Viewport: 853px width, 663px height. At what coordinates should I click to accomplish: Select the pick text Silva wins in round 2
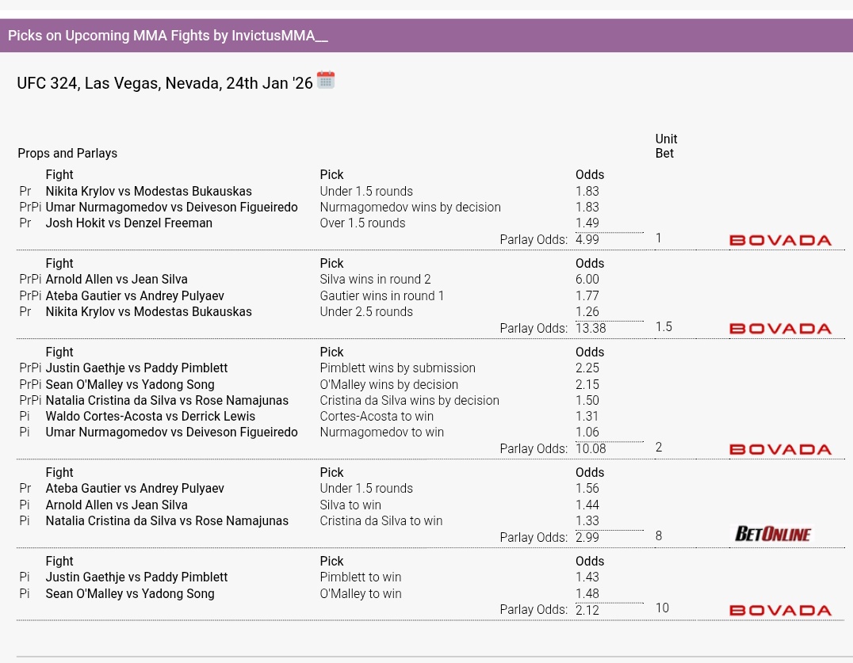click(x=375, y=280)
